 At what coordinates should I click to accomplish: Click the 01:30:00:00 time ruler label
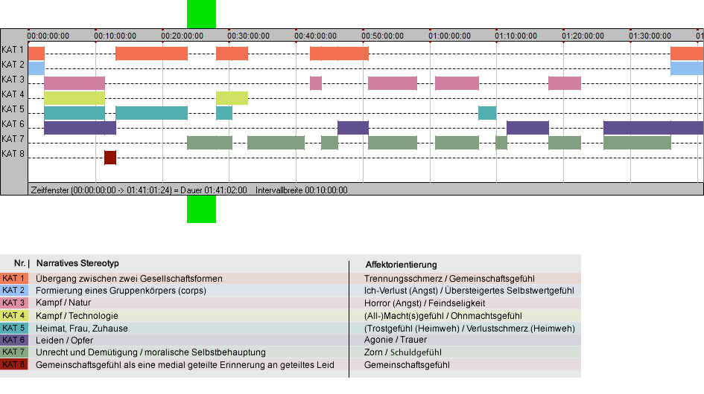point(650,36)
